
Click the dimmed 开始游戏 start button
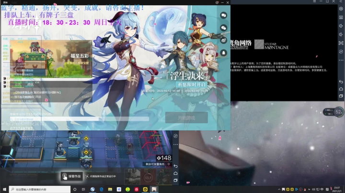click(x=186, y=118)
